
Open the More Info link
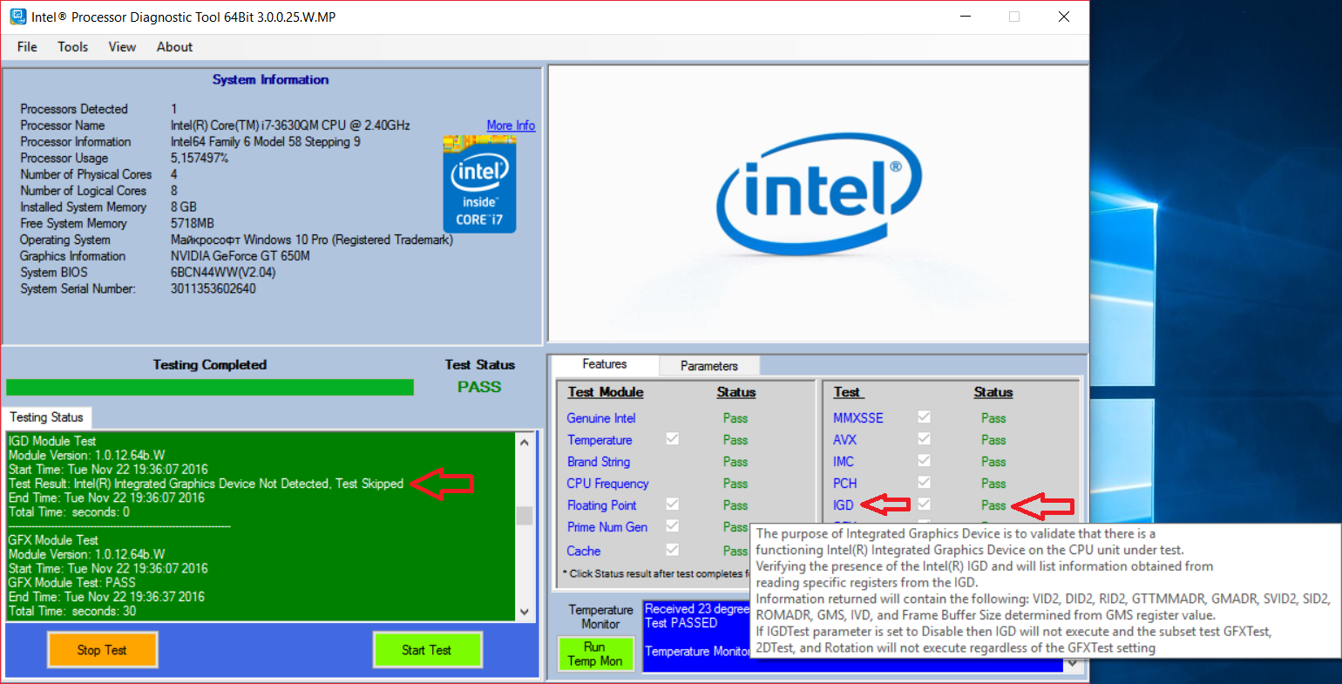pyautogui.click(x=511, y=125)
